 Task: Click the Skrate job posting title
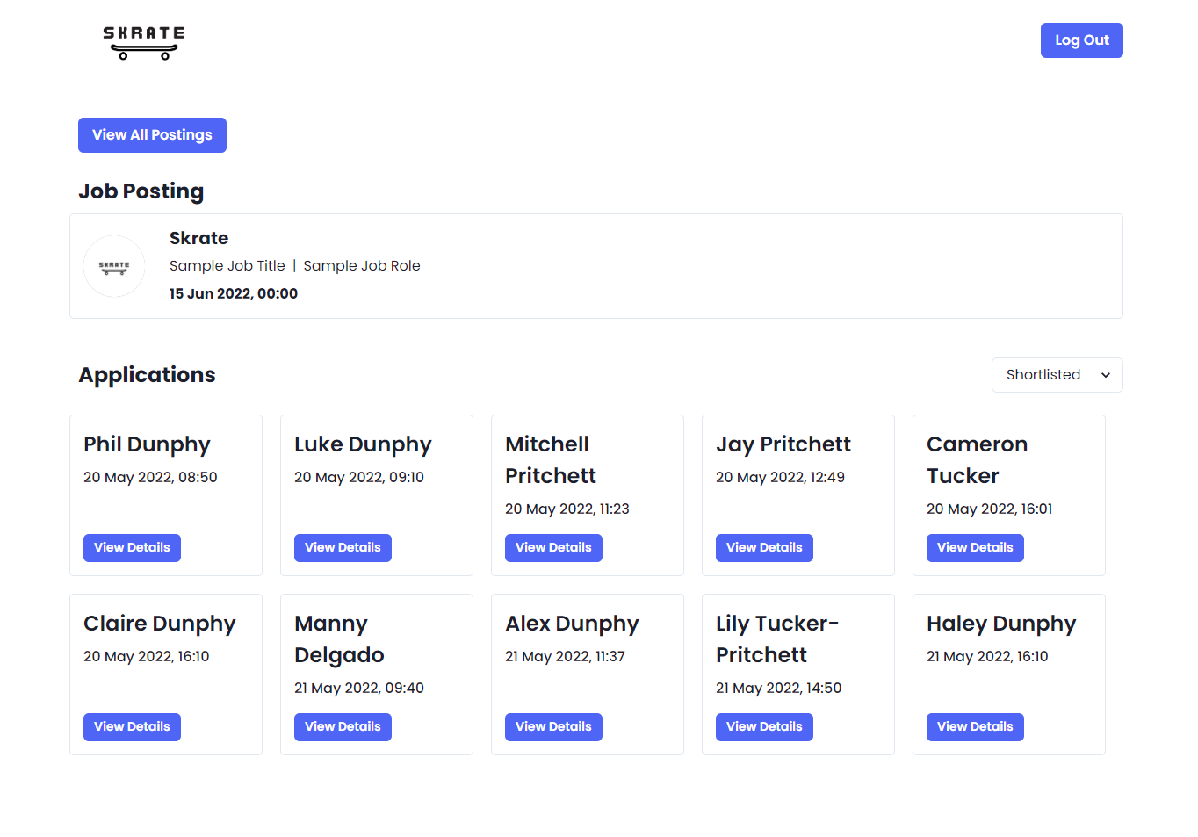pos(198,238)
